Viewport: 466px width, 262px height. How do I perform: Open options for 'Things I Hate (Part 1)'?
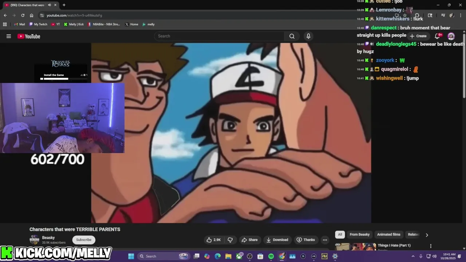pos(431,246)
